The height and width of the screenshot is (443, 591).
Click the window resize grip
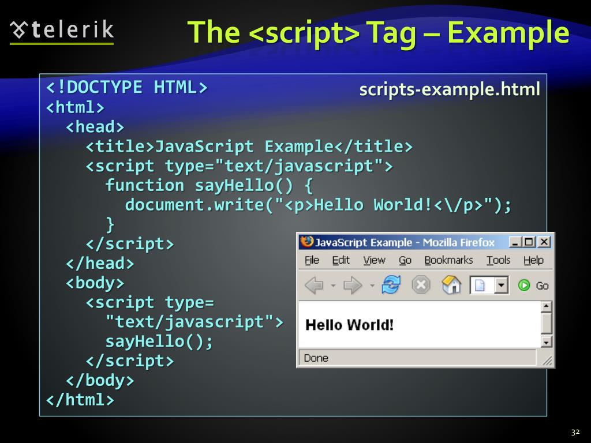[547, 361]
